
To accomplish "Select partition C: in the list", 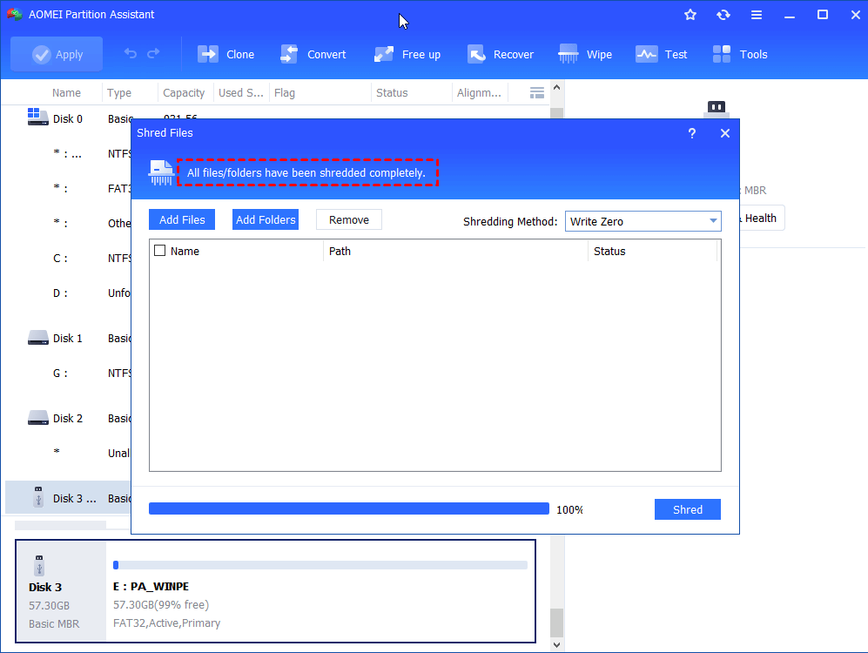I will click(60, 259).
